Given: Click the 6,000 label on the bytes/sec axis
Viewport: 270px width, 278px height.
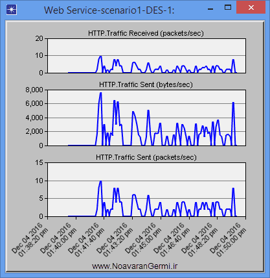Looking at the screenshot, I should [x=34, y=103].
